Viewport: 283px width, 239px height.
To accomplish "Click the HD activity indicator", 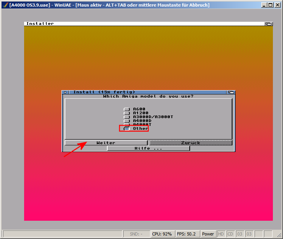I will pos(221,234).
